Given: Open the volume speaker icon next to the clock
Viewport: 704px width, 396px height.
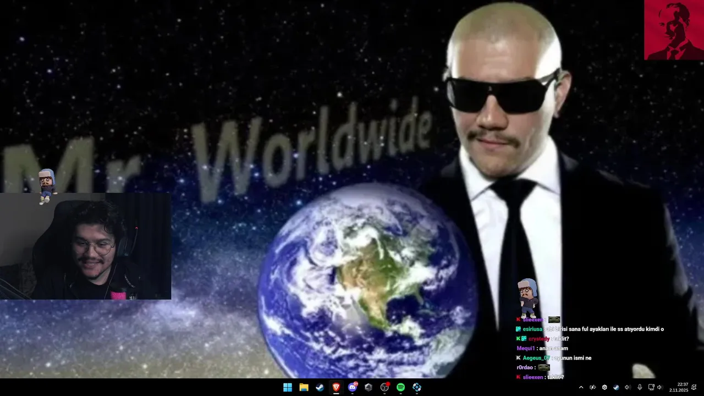Looking at the screenshot, I should (659, 387).
